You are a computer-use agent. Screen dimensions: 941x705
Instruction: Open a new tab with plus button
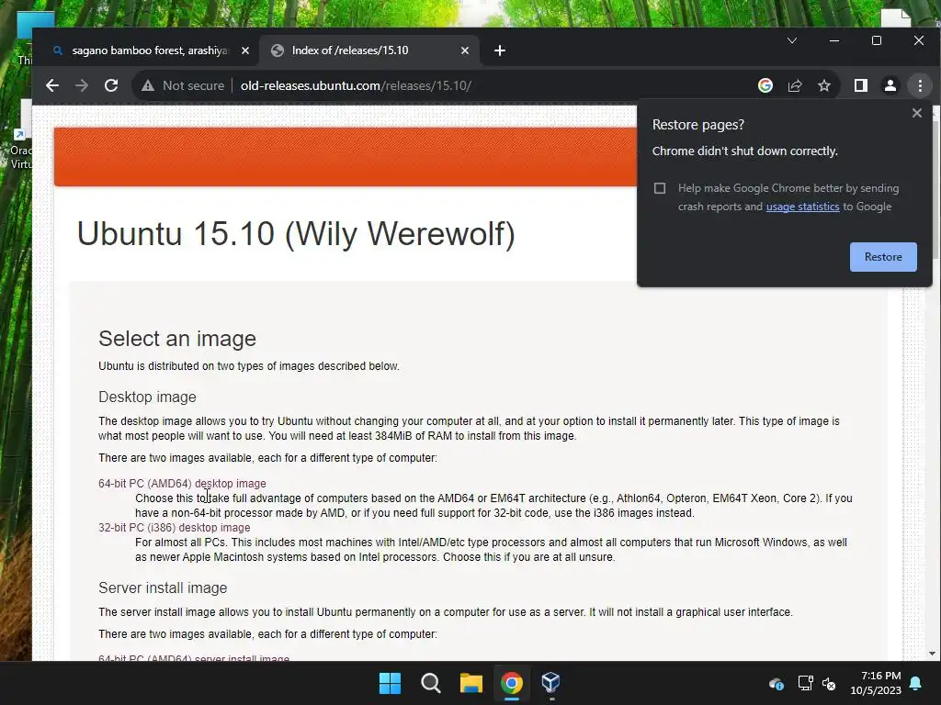[499, 51]
